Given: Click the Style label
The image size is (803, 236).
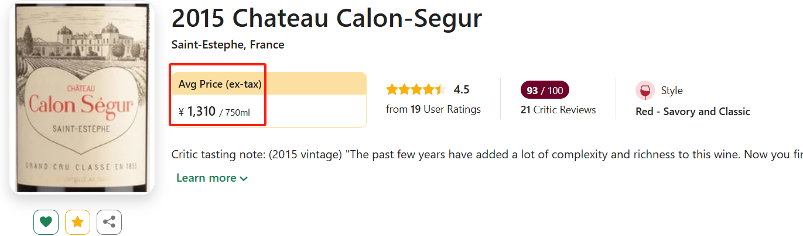Looking at the screenshot, I should point(672,91).
